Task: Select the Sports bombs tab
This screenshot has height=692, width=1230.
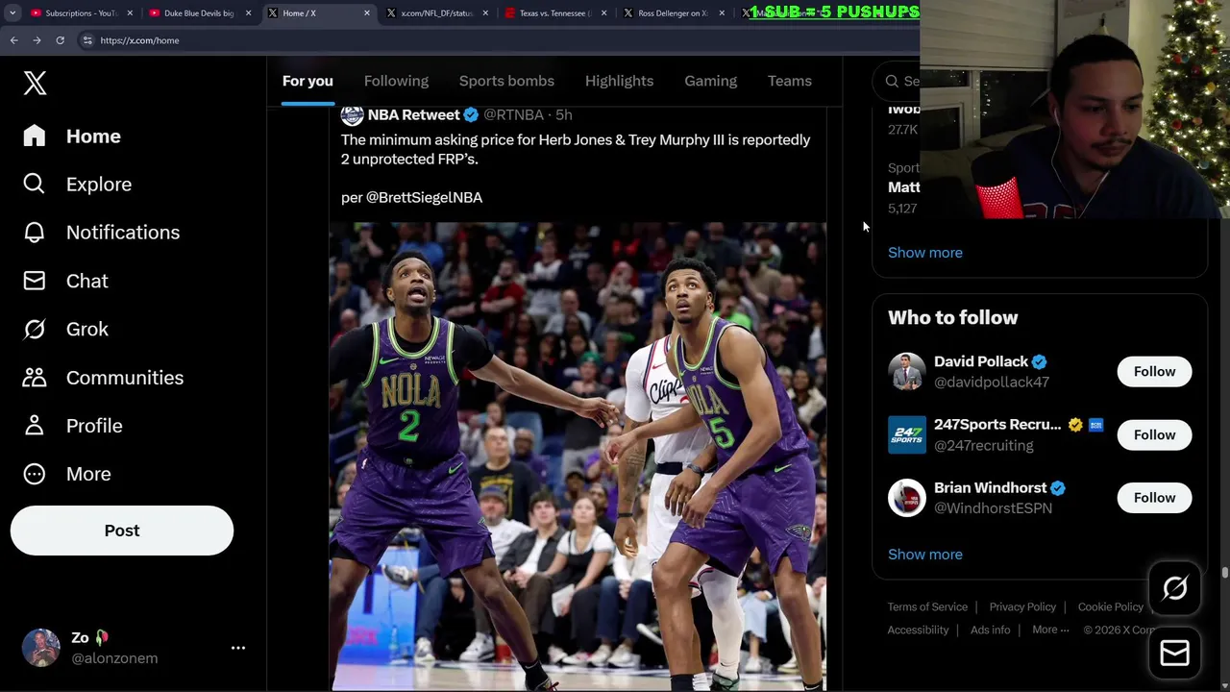Action: click(506, 81)
